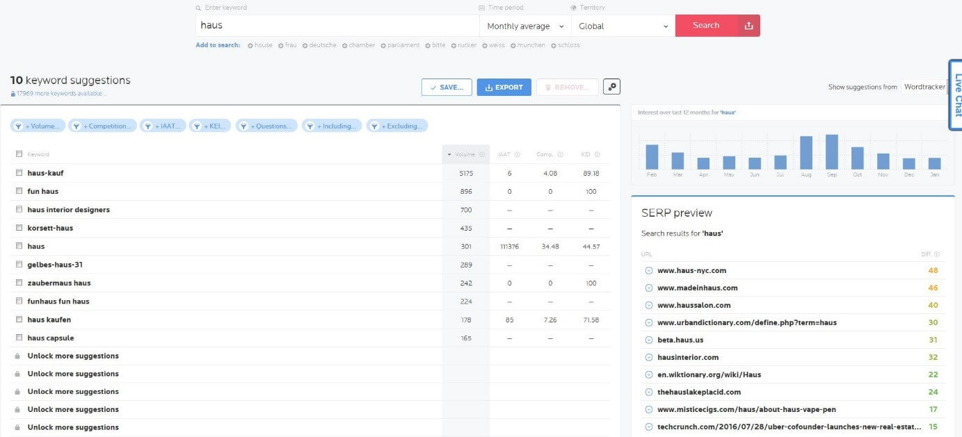Add 'deutsche' to search plus icon

tap(305, 45)
